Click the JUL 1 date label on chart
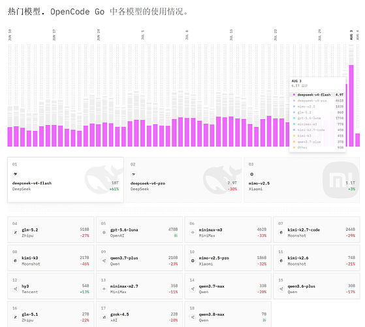Image resolution: width=365 pixels, height=327 pixels. 143,35
